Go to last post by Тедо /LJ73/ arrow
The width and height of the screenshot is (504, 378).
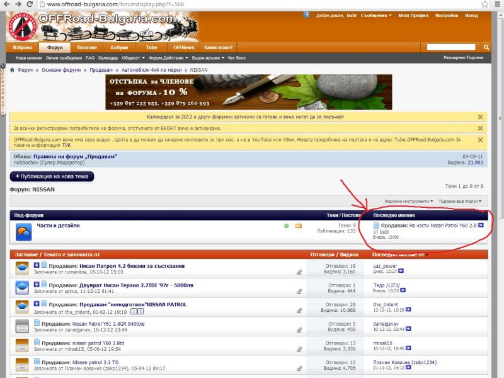coord(403,290)
